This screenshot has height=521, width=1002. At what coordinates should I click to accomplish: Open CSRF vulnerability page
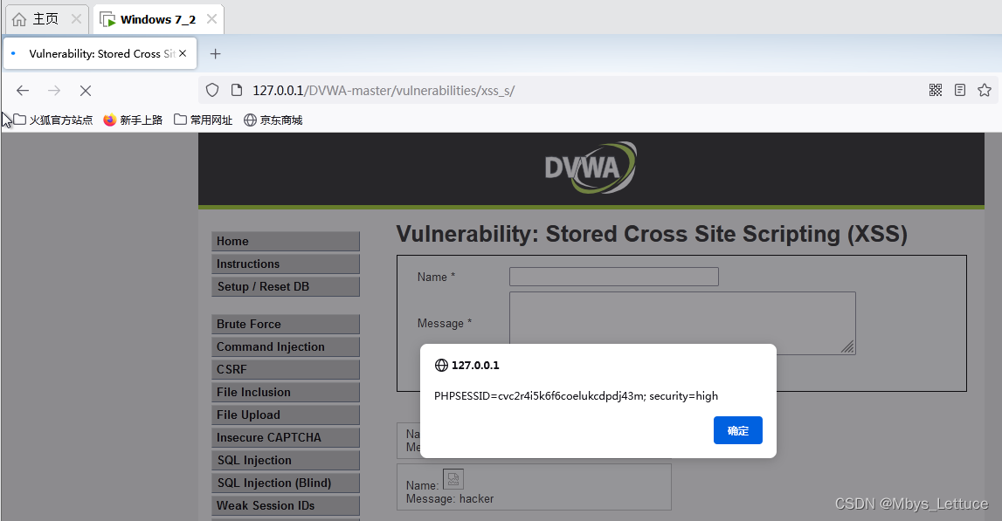(286, 369)
